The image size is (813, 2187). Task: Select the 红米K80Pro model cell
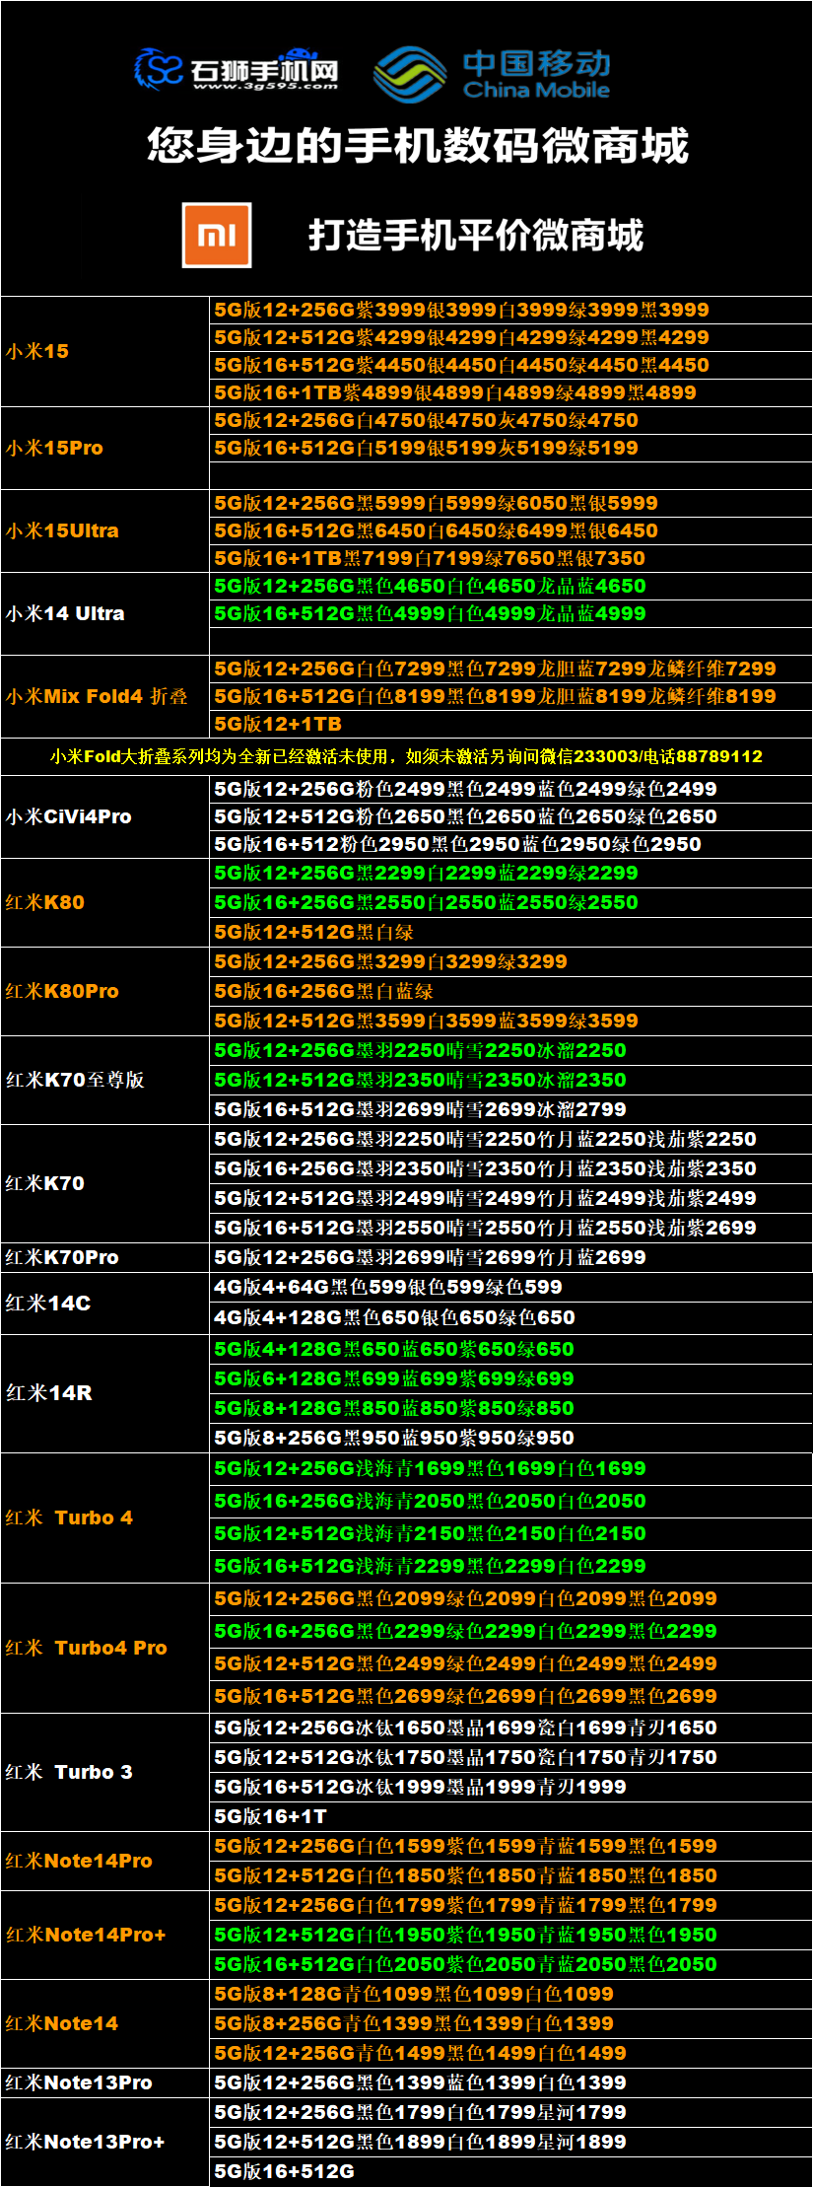point(104,991)
